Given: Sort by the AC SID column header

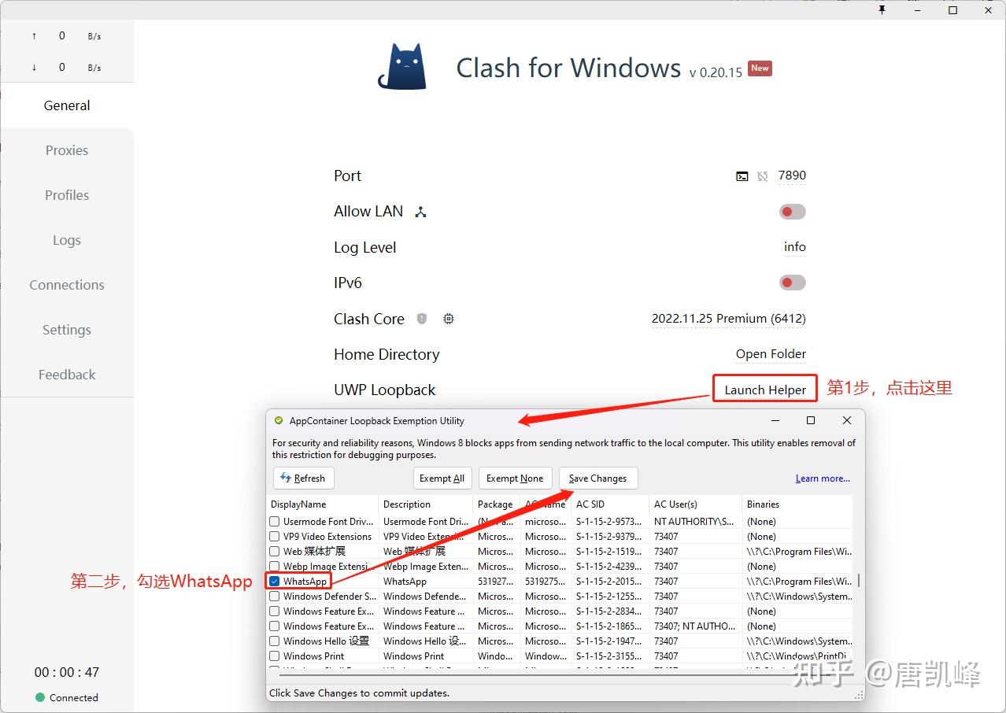Looking at the screenshot, I should (x=610, y=504).
